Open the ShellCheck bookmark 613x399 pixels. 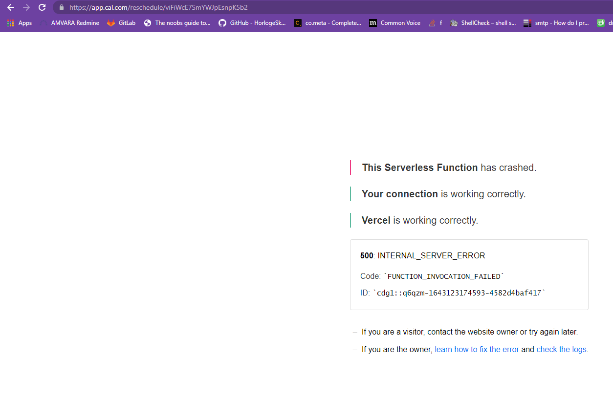483,23
